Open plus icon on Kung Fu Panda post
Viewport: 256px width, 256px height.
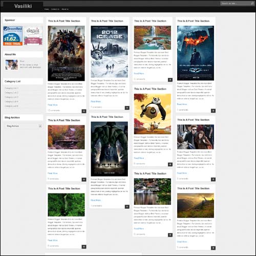170,164
